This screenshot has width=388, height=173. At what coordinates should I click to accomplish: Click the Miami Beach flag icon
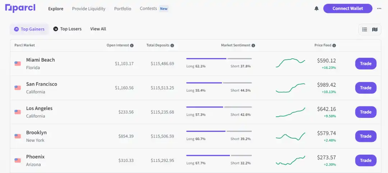pyautogui.click(x=18, y=64)
